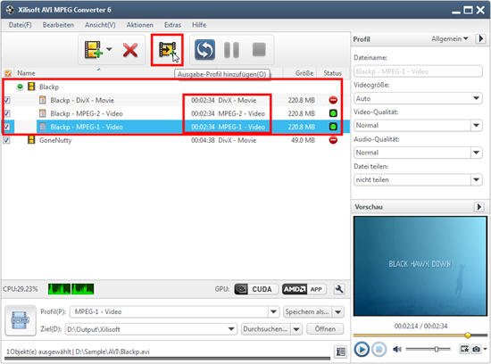
Task: Click the Dateiname input field
Action: (418, 71)
